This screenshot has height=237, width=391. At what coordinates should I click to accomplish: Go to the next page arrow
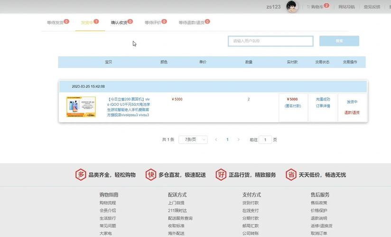(238, 139)
